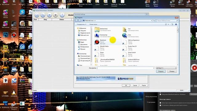Open the file type All Files dropdown
The image size is (197, 111).
pyautogui.click(x=166, y=68)
